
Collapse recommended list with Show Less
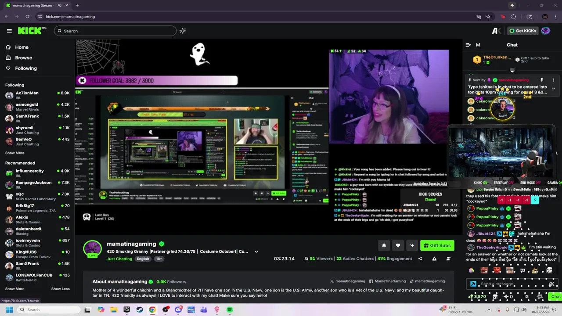tap(60, 289)
